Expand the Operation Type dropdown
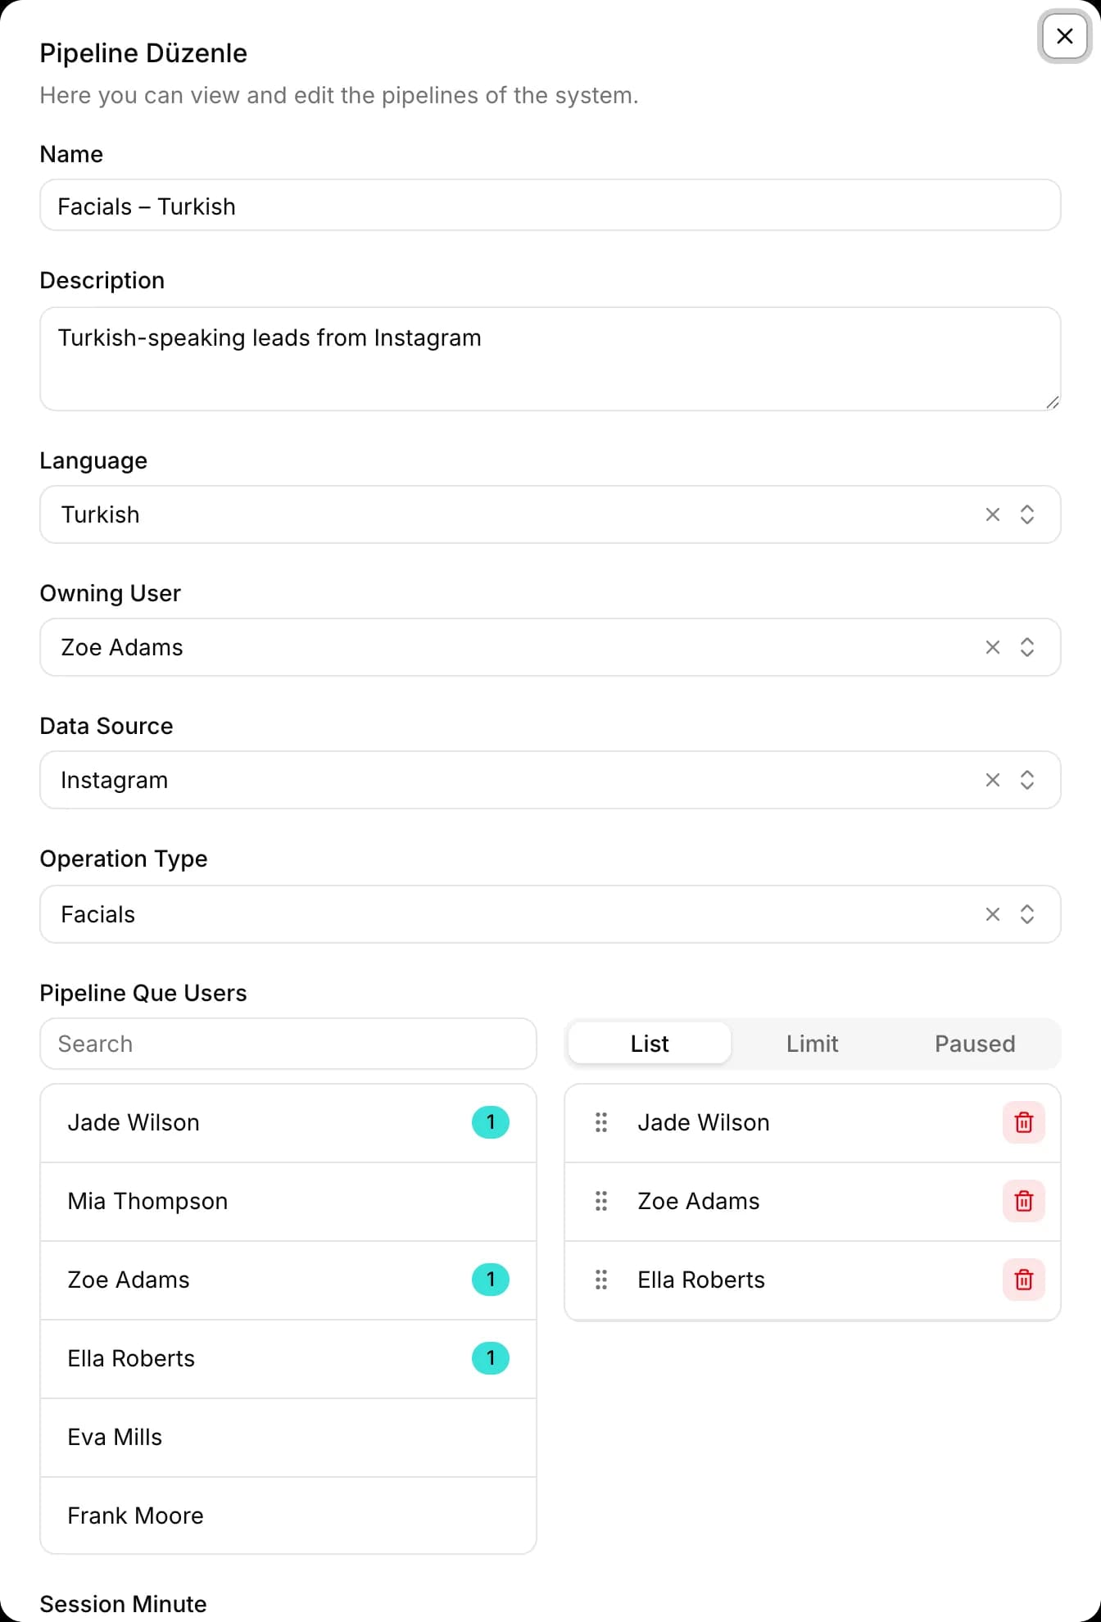The image size is (1101, 1622). 1027,914
